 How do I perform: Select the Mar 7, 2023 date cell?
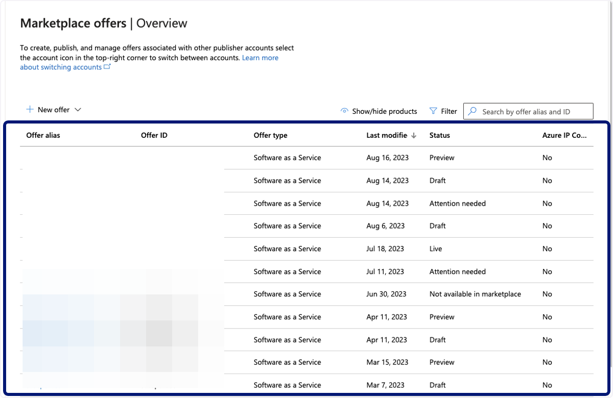385,385
